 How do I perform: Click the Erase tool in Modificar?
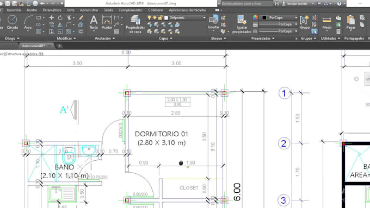tap(81, 18)
